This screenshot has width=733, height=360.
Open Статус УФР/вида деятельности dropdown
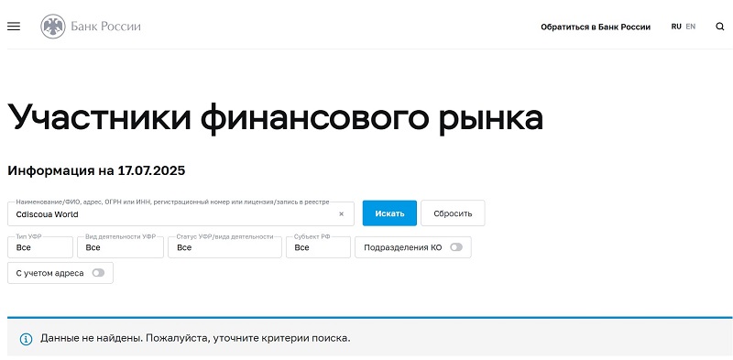[x=224, y=247]
